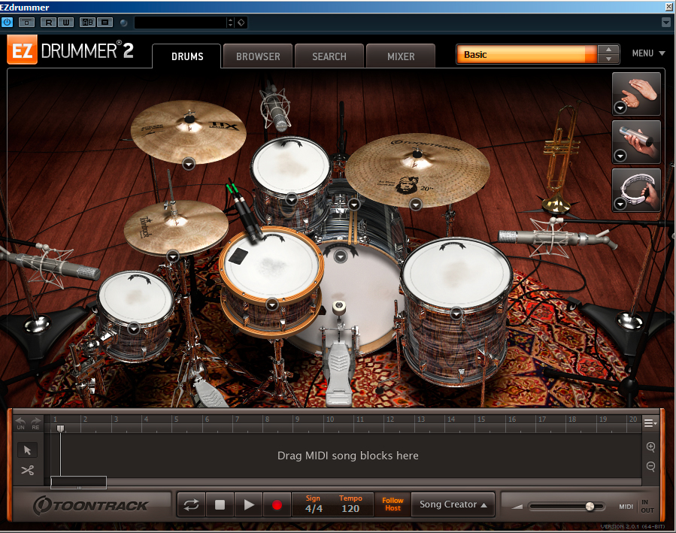Select the next preset with up arrow
The height and width of the screenshot is (533, 676).
[x=608, y=50]
